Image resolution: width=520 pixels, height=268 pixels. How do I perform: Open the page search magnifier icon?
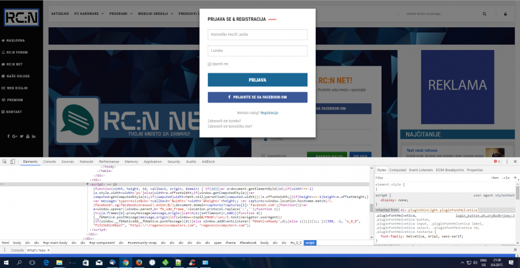click(x=484, y=14)
